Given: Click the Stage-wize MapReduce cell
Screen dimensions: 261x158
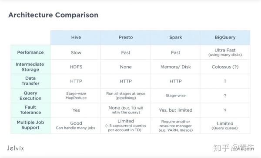Looking at the screenshot, I should click(x=76, y=96).
